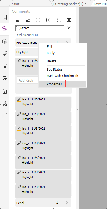The height and width of the screenshot is (209, 107).
Task: Open the Digital Signatures panel icon
Action: tap(5, 103)
